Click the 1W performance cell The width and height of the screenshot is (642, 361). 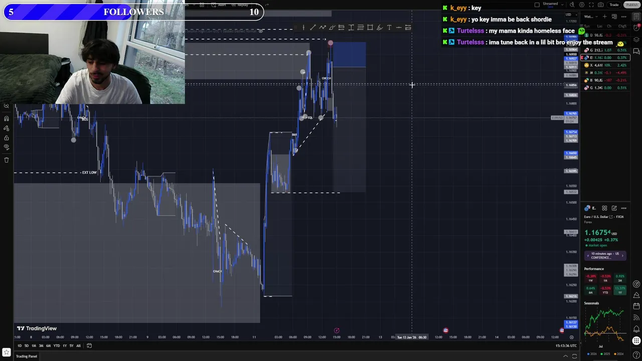[x=590, y=278]
